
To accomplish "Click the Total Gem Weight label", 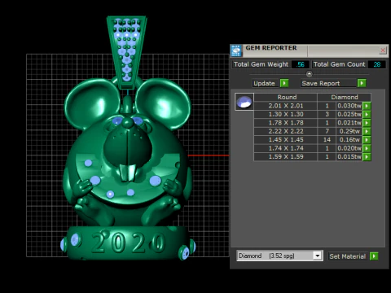I will [x=261, y=64].
